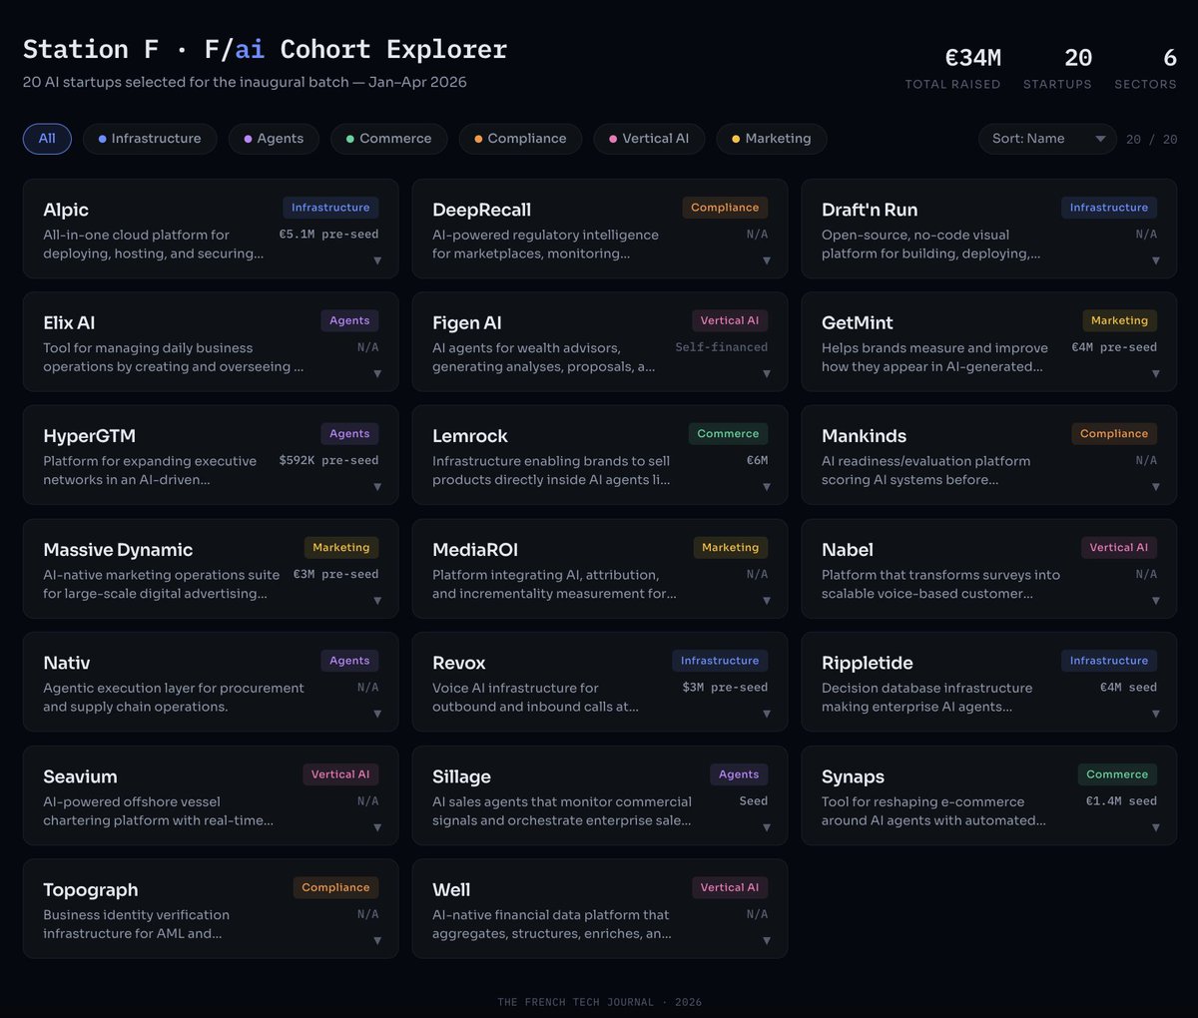Expand the Massive Dynamic card chevron
1198x1018 pixels.
pyautogui.click(x=377, y=601)
